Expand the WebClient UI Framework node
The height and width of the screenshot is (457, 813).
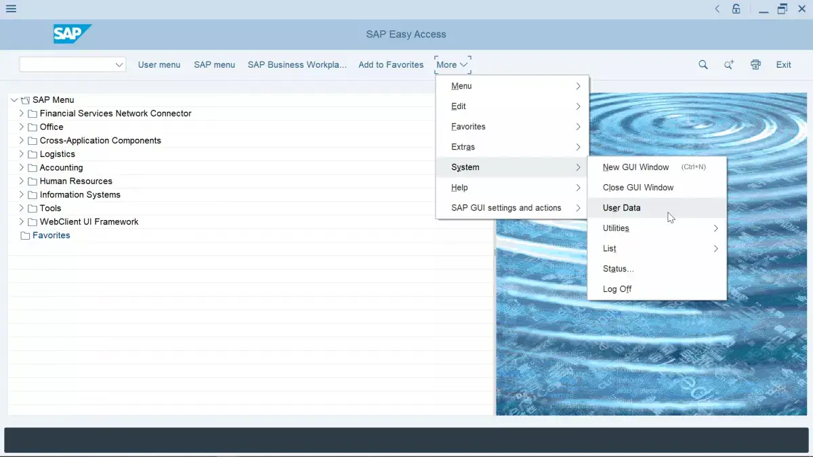(x=22, y=222)
